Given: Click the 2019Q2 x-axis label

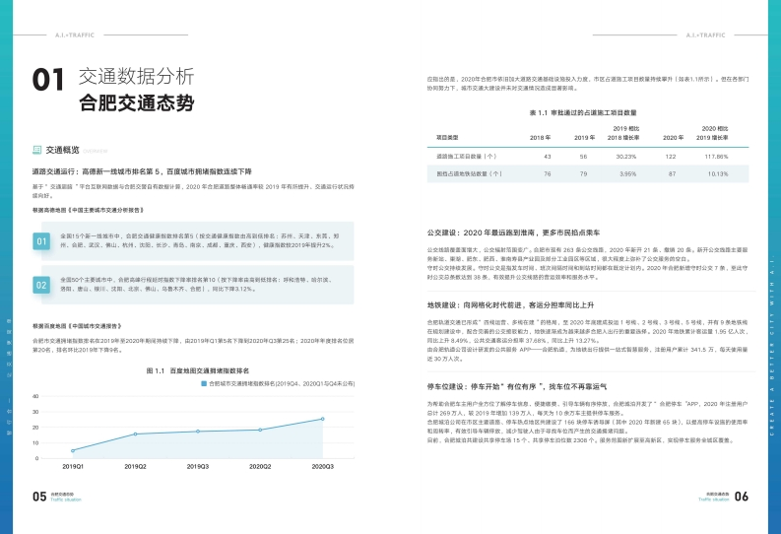Looking at the screenshot, I should coord(135,466).
